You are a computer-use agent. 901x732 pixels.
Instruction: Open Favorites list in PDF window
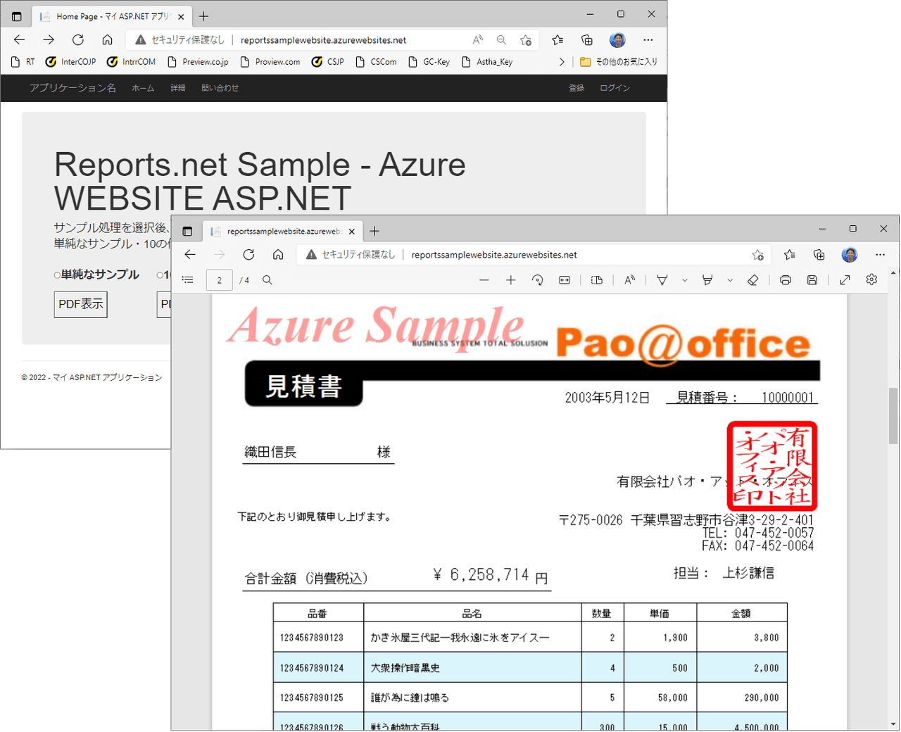790,254
